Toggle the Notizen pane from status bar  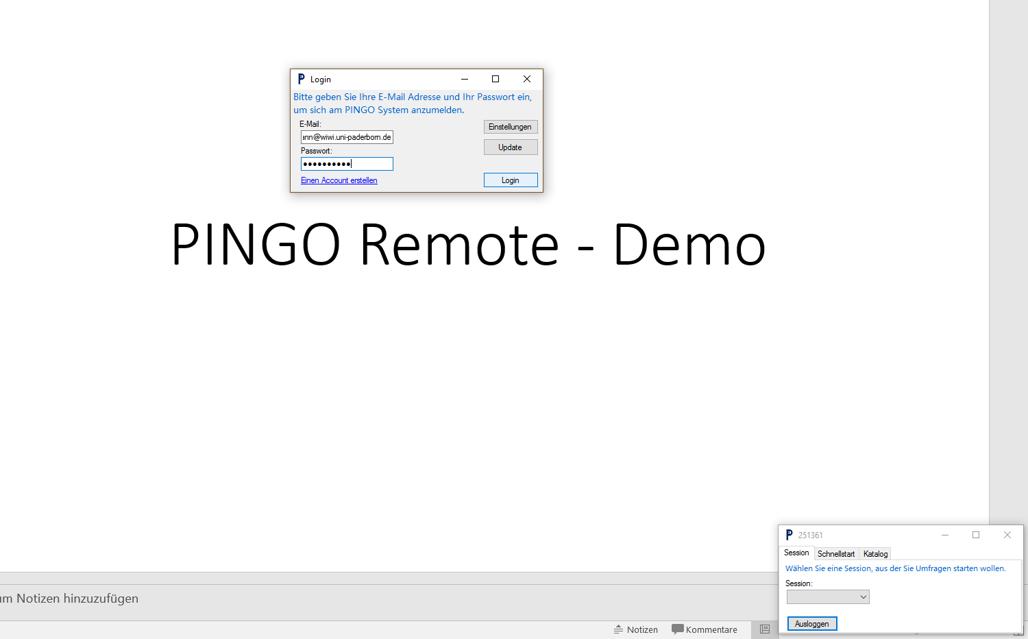[x=636, y=629]
